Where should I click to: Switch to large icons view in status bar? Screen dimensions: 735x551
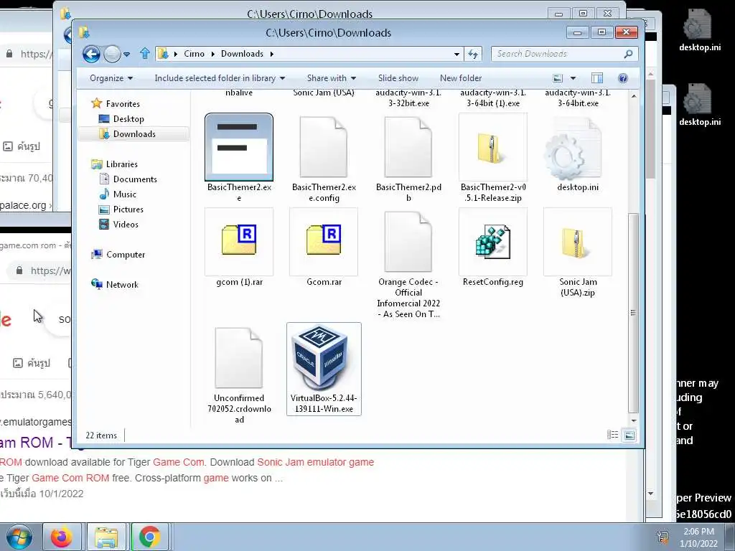click(629, 435)
